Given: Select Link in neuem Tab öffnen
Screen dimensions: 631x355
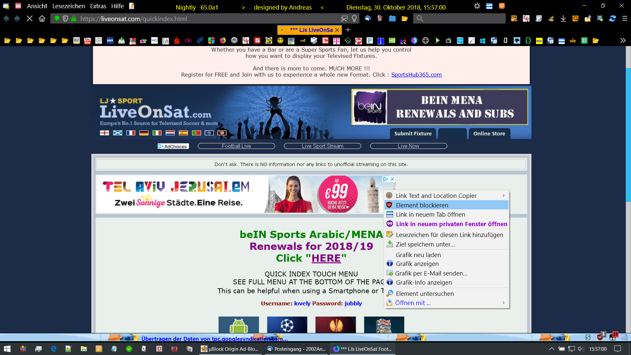Looking at the screenshot, I should coord(430,215).
